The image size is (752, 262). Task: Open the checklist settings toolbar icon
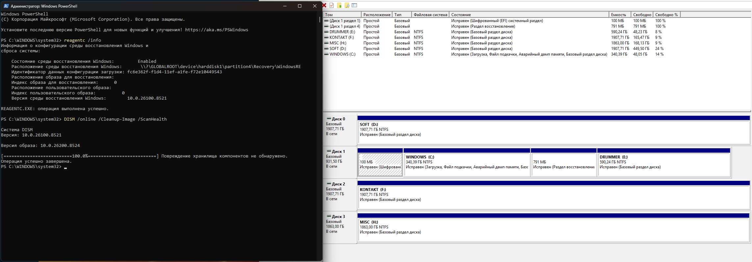[x=354, y=5]
